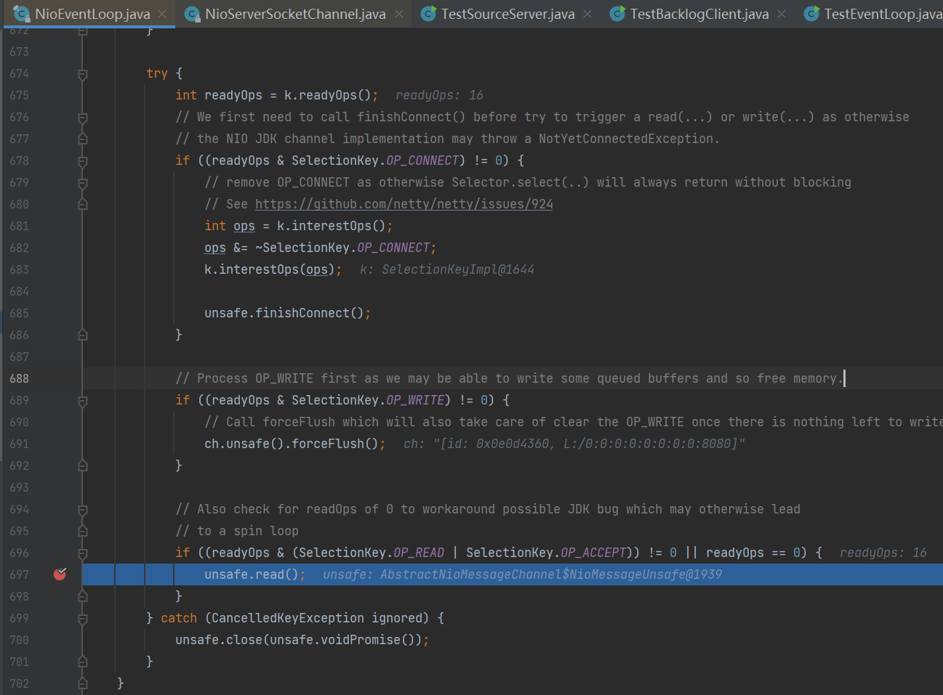943x695 pixels.
Task: Switch to the TestBacklogClient.java tab
Action: (699, 14)
